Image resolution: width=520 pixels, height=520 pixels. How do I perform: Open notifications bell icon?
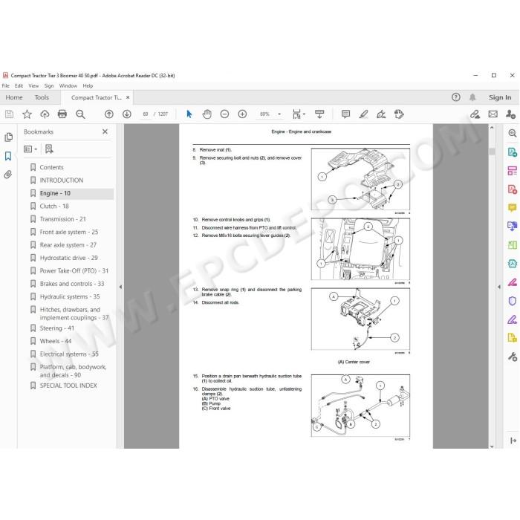point(472,97)
